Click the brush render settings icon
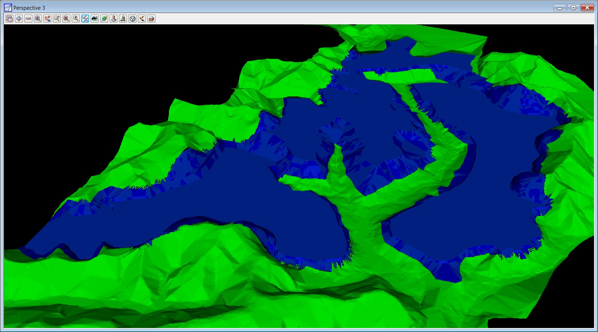Viewport: 598px width, 332px height. click(142, 19)
